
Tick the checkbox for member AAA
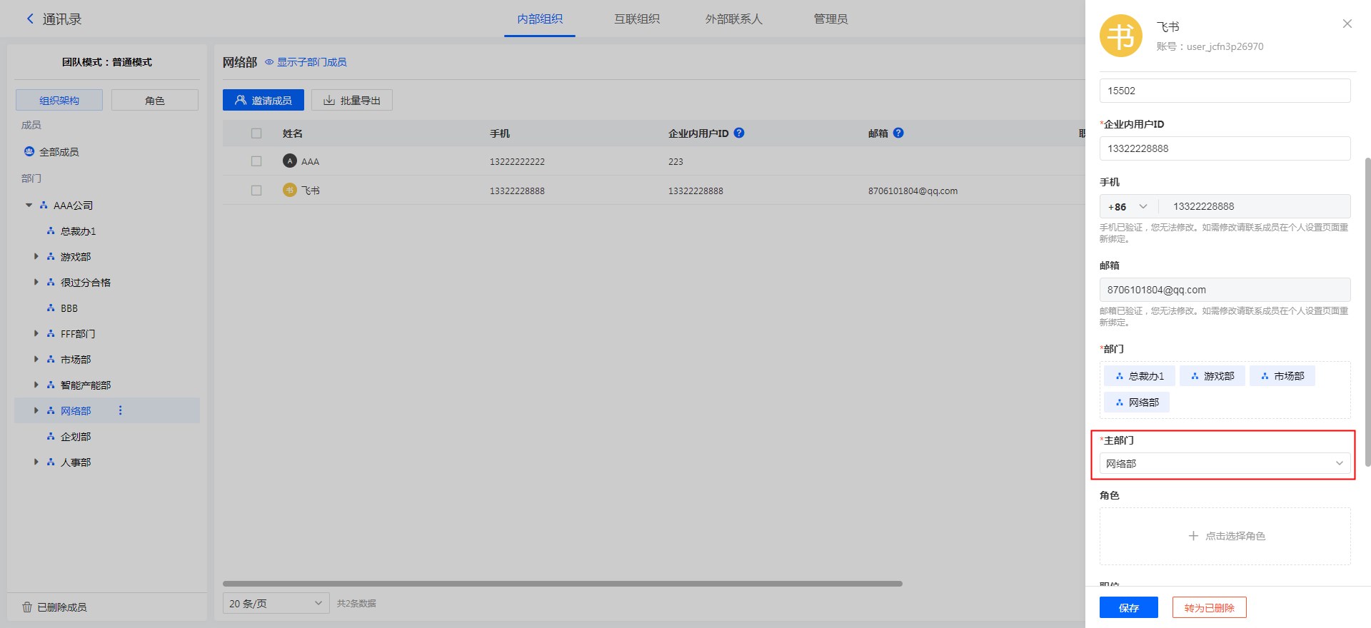pos(256,161)
